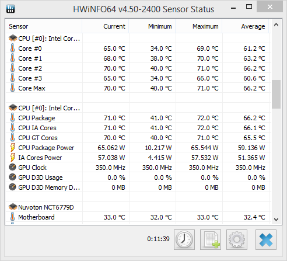Open sensor settings gear button
The image size is (287, 261).
[x=237, y=239]
